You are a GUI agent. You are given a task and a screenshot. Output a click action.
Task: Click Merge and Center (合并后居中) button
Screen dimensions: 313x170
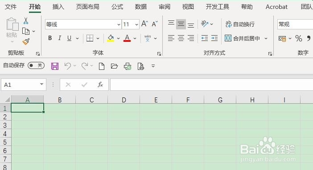243,38
